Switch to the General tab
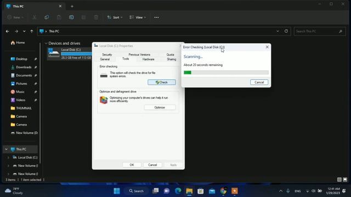 coord(105,59)
